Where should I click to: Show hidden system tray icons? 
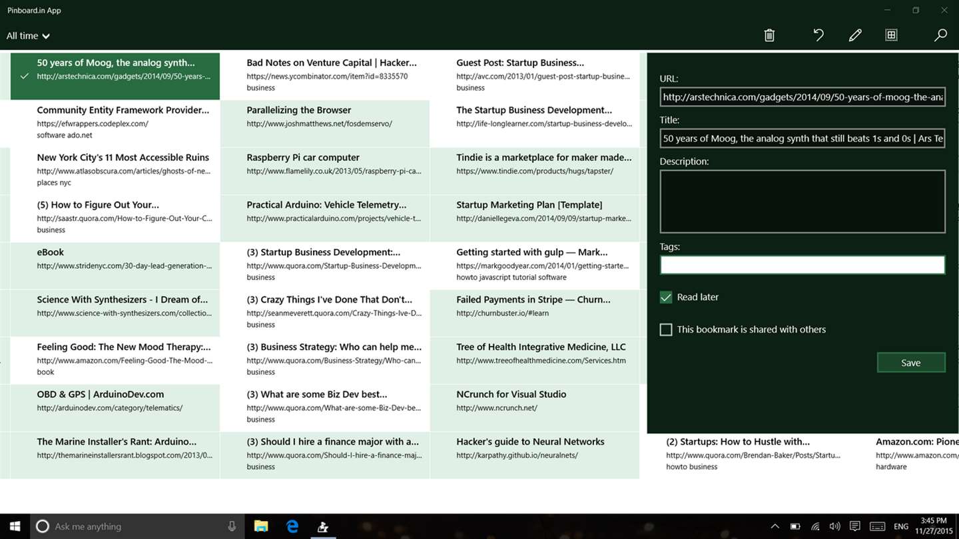(775, 526)
